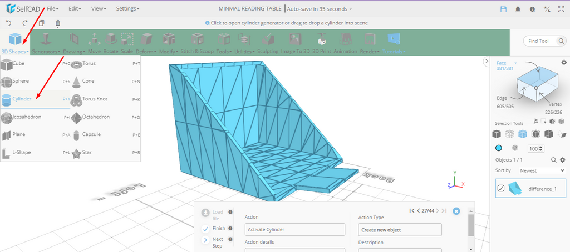Choose Torus Knot from the shapes menu

click(105, 99)
